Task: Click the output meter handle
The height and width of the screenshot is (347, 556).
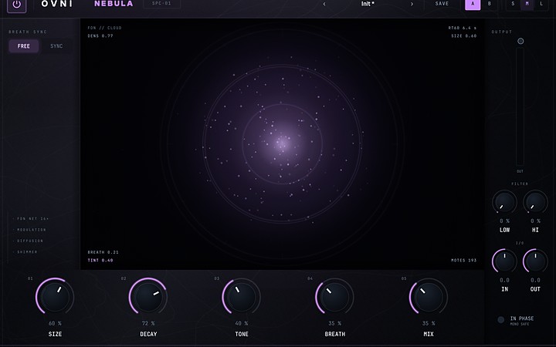Action: tap(520, 41)
